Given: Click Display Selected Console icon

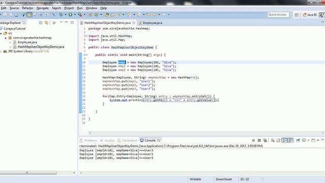Looking at the screenshot, I should [x=304, y=140].
